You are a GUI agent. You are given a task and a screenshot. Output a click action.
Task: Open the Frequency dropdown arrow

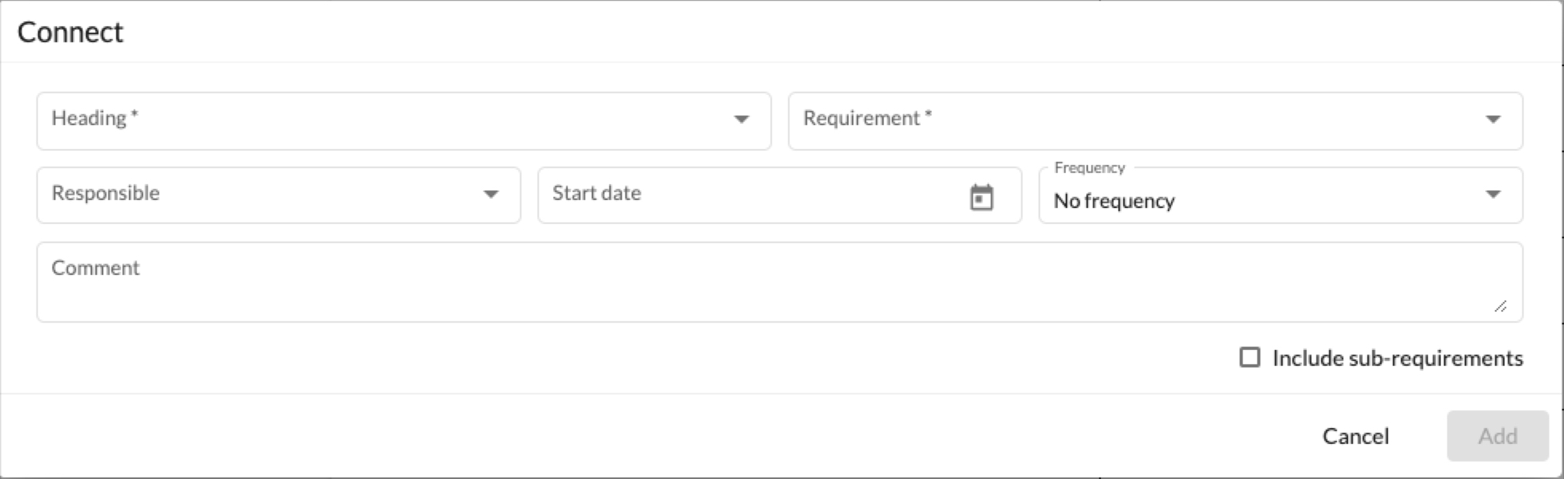pyautogui.click(x=1493, y=194)
